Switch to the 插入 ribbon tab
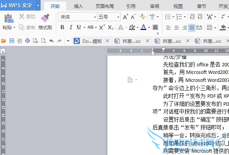The width and height of the screenshot is (229, 155). click(79, 6)
